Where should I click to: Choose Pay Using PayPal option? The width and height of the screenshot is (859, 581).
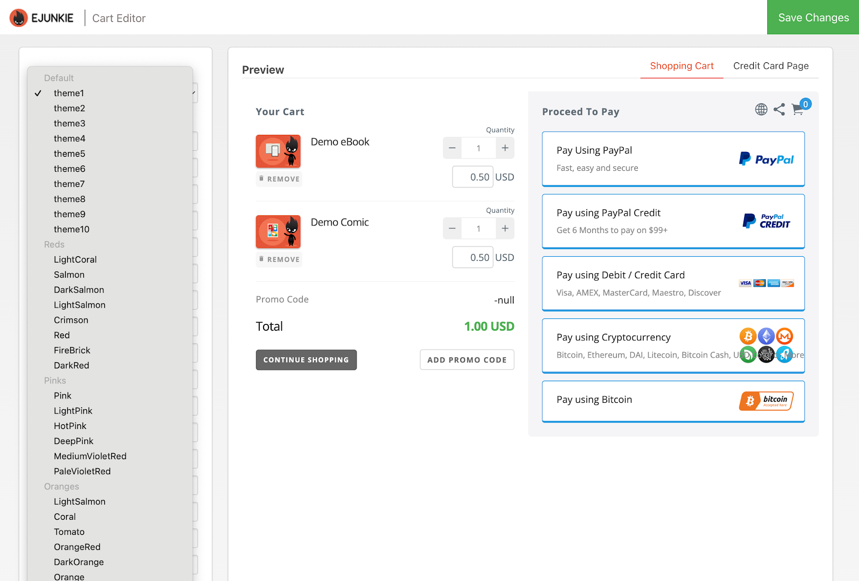click(673, 159)
